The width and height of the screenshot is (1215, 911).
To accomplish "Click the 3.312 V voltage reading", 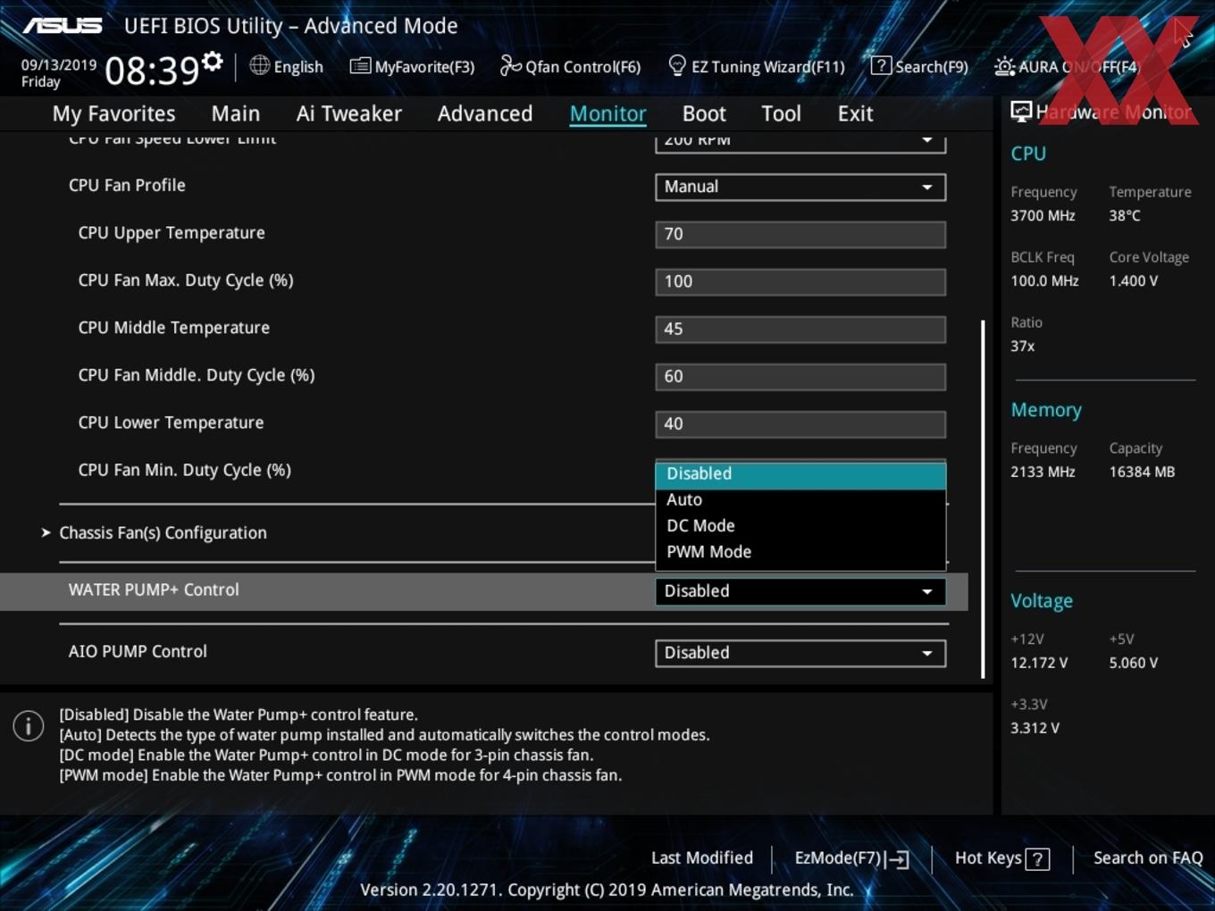I will point(1035,729).
